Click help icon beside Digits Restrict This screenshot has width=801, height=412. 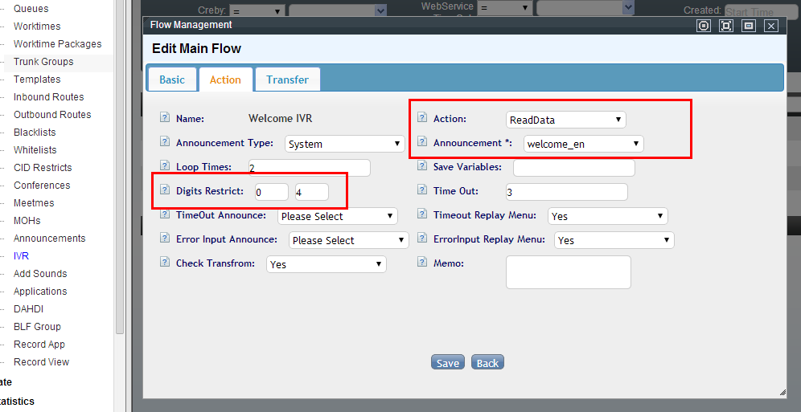tap(165, 190)
